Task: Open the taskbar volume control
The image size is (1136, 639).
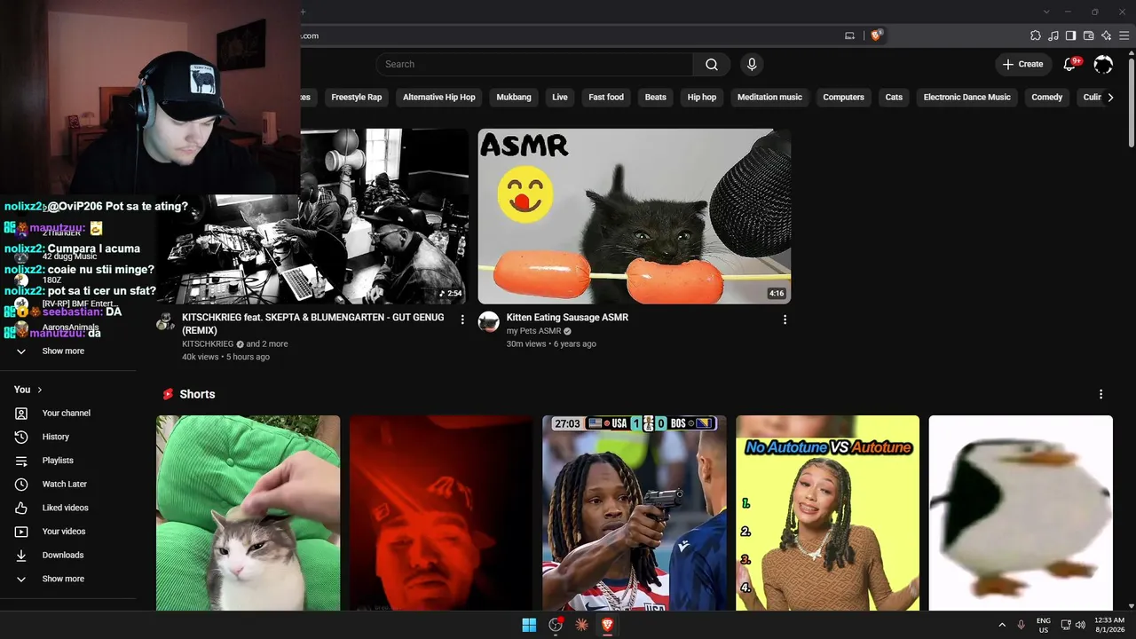Action: [x=1080, y=625]
